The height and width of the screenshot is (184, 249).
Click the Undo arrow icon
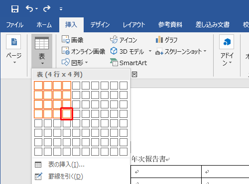click(x=29, y=8)
